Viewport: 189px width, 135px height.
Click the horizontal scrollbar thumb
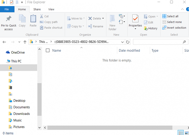[110, 128]
